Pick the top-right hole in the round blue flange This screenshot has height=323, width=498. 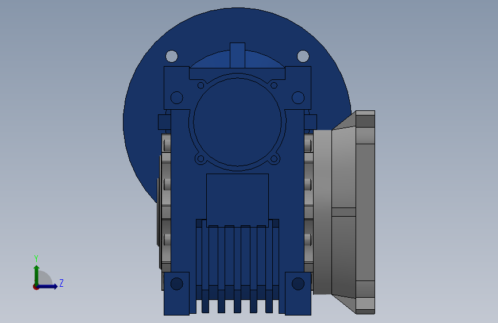click(303, 56)
